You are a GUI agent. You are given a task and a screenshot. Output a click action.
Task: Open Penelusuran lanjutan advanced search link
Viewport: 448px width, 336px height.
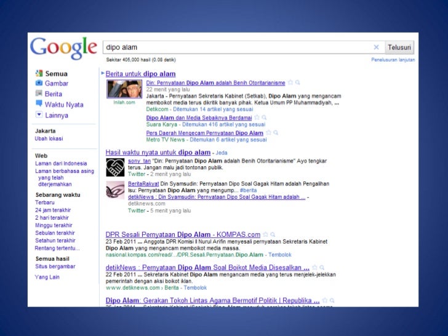[393, 60]
